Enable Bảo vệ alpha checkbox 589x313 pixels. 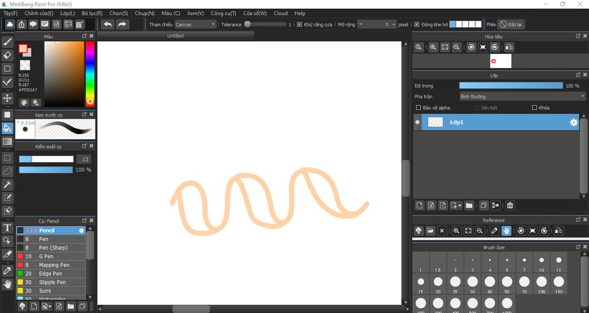pyautogui.click(x=419, y=108)
